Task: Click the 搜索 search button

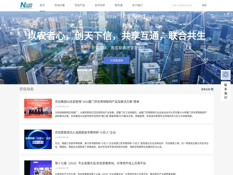Action: [x=204, y=6]
